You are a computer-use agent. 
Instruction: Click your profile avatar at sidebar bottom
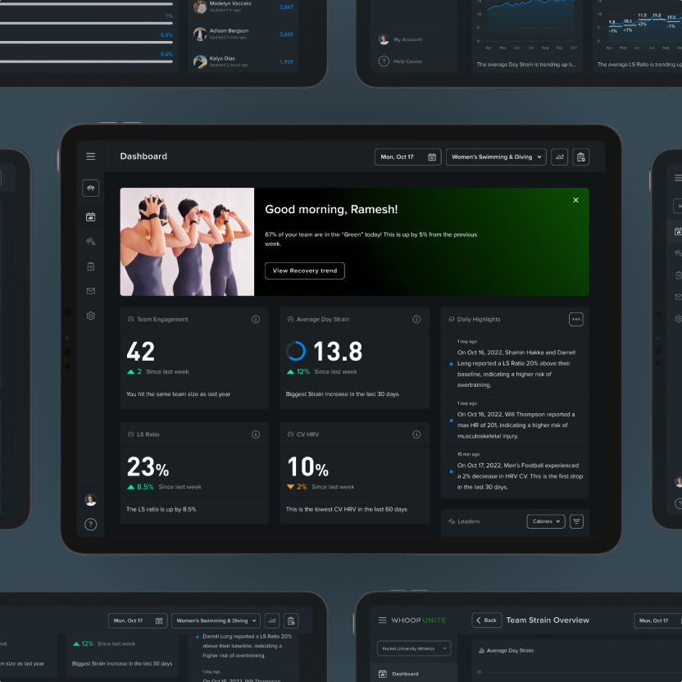pos(90,499)
